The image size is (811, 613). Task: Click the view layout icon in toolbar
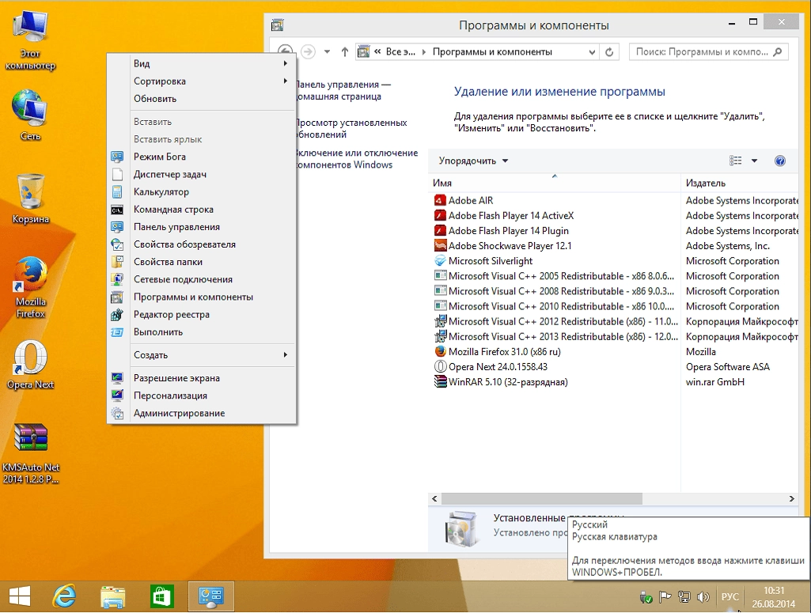[735, 161]
